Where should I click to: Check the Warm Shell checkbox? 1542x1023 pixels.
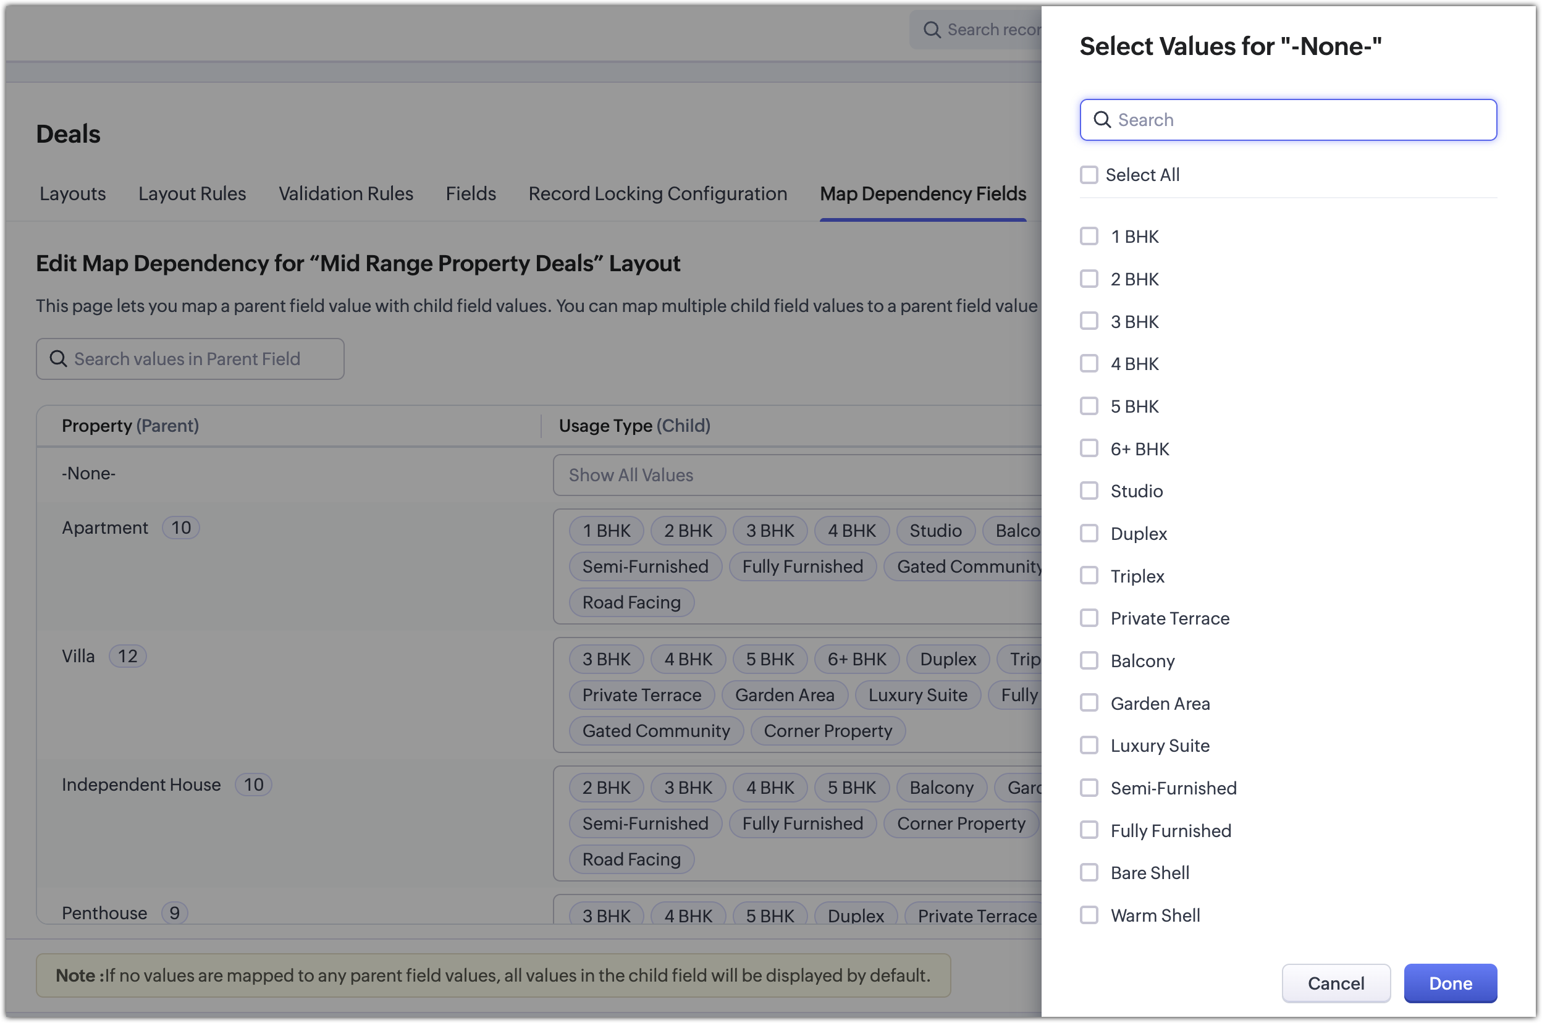click(1089, 915)
